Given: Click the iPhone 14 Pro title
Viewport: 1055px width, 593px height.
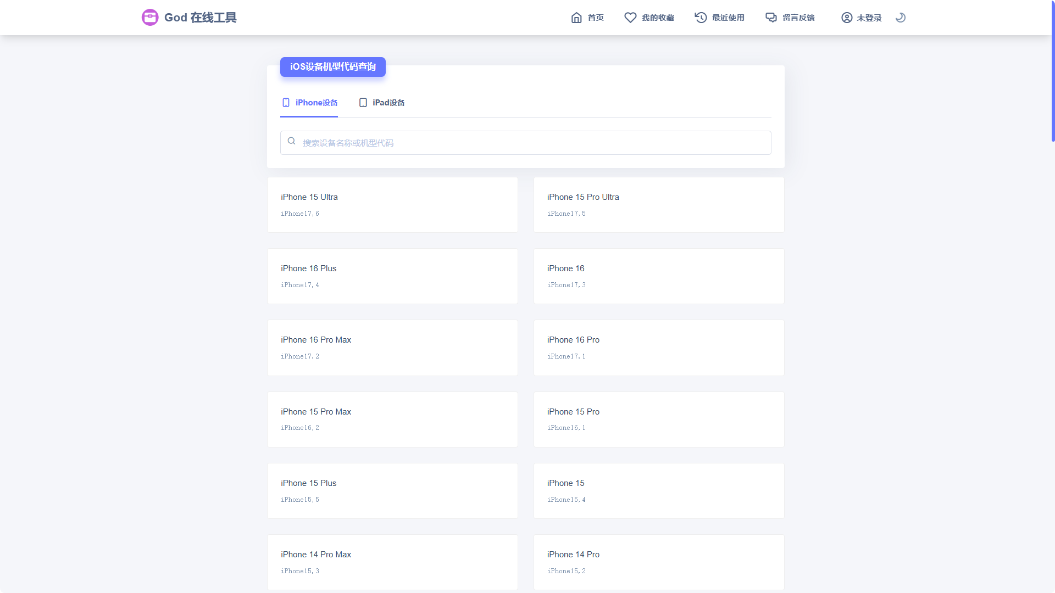Looking at the screenshot, I should pyautogui.click(x=573, y=555).
